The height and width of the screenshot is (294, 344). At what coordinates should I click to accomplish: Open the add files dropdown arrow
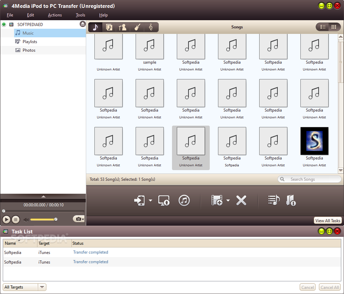[228, 200]
